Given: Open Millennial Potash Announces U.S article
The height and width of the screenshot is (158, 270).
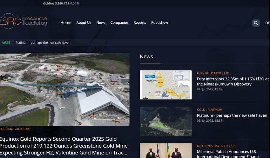Looking at the screenshot, I should [229, 154].
